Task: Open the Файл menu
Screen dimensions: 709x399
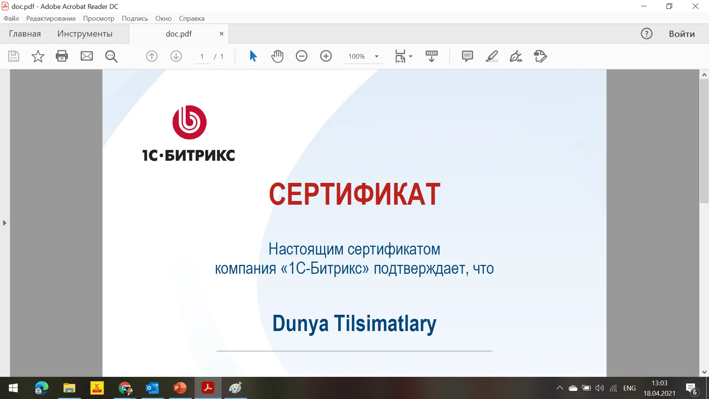Action: pyautogui.click(x=11, y=18)
